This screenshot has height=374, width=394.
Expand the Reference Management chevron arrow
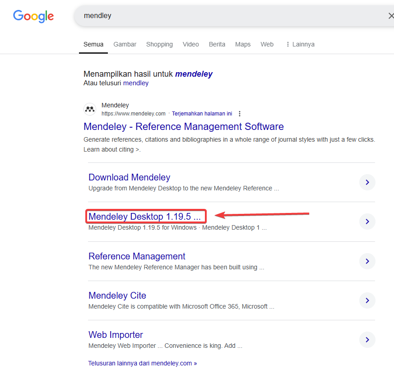(367, 261)
